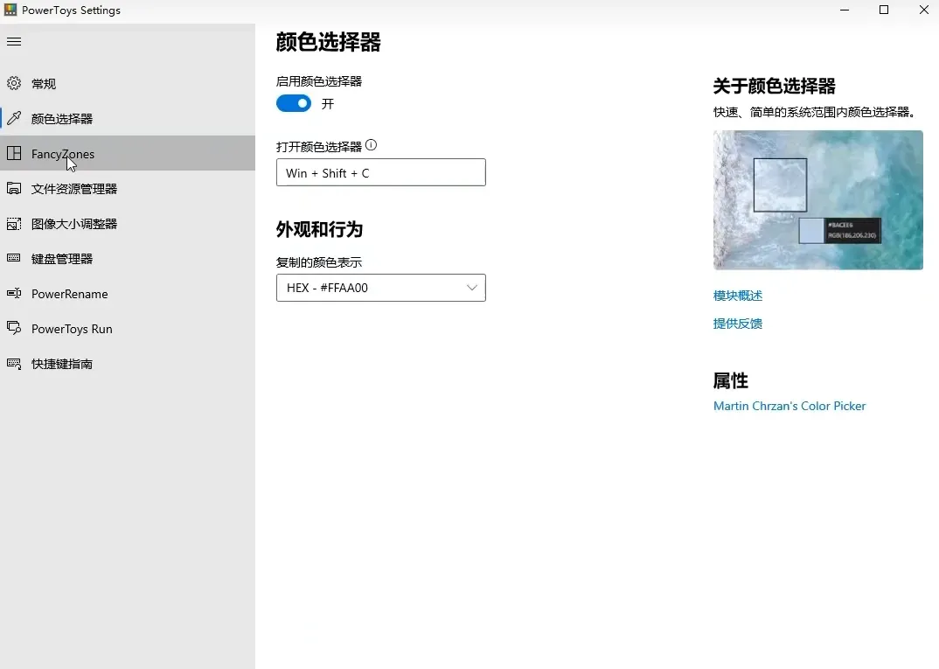Click the eyedropper icon for 颜色选择器
Viewport: 939px width, 669px height.
[14, 118]
